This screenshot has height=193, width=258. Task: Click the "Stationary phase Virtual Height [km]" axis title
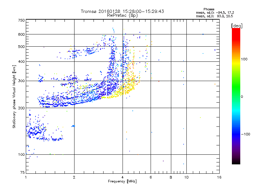[14, 96]
